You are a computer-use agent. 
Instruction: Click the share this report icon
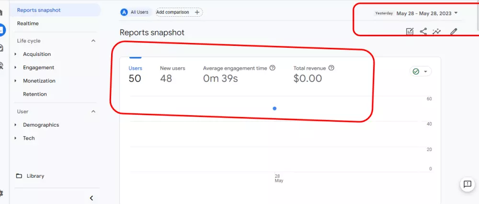pos(423,32)
